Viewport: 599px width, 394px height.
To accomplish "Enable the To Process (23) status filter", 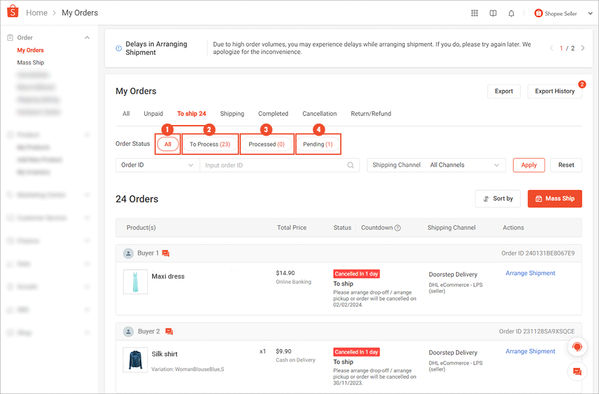I will coord(210,144).
